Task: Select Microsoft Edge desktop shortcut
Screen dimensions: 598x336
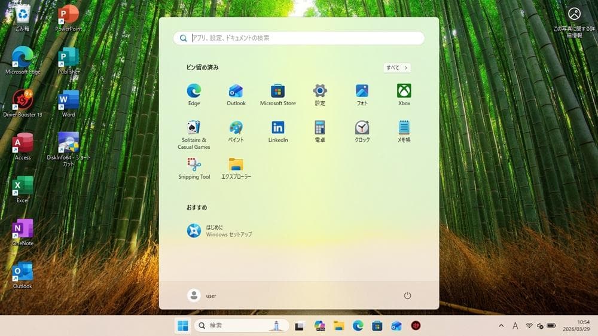Action: click(23, 61)
